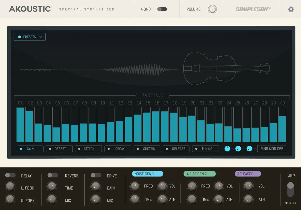Click the RING MOD OFF button

pyautogui.click(x=271, y=149)
